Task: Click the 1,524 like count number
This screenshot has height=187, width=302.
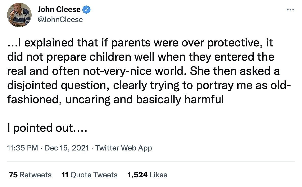Action: 137,175
